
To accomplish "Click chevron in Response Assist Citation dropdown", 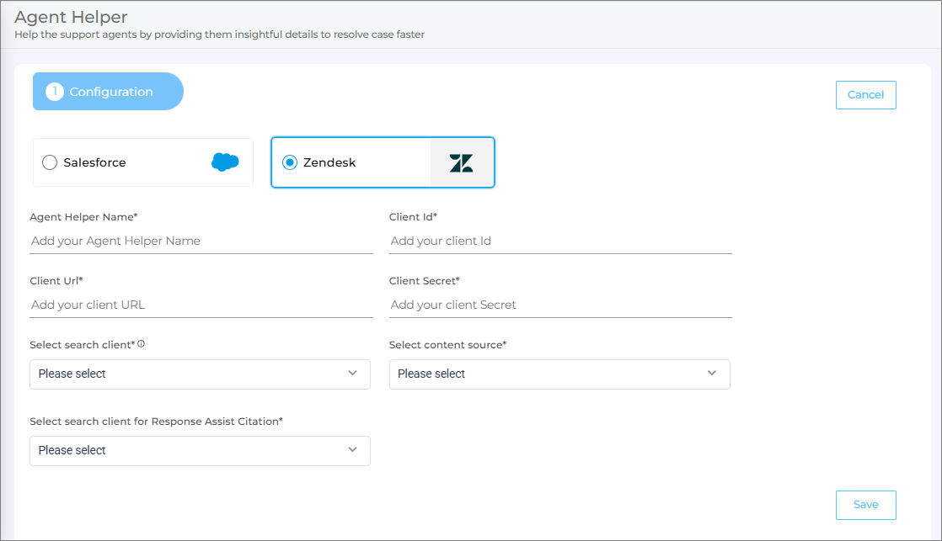I will click(352, 450).
